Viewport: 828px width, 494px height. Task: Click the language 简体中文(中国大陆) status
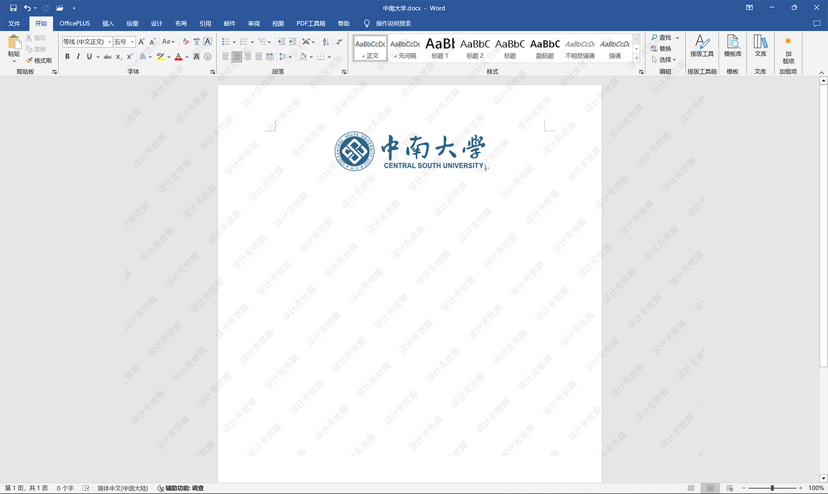pos(123,488)
